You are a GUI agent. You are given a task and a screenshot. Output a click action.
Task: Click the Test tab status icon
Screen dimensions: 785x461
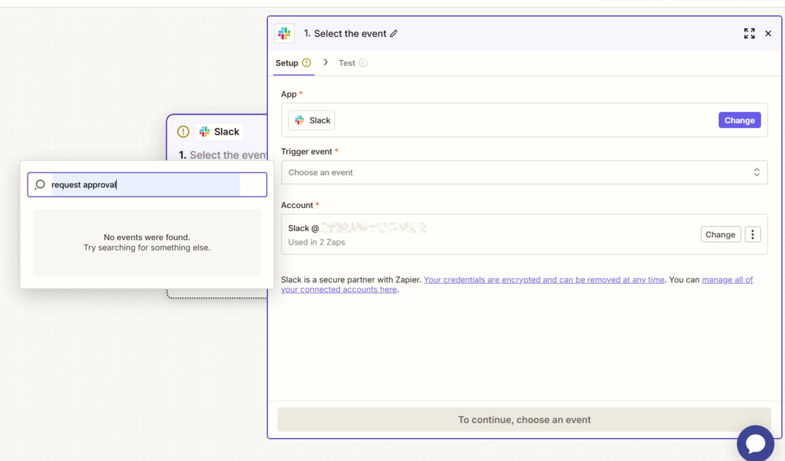(x=363, y=63)
